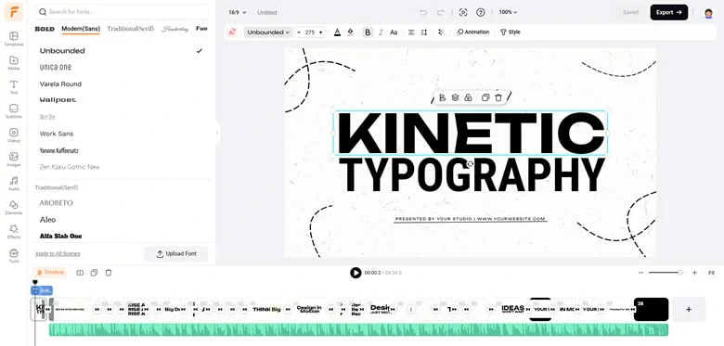Open the motion opacity icon in text toolbar
The height and width of the screenshot is (346, 724).
[x=442, y=32]
